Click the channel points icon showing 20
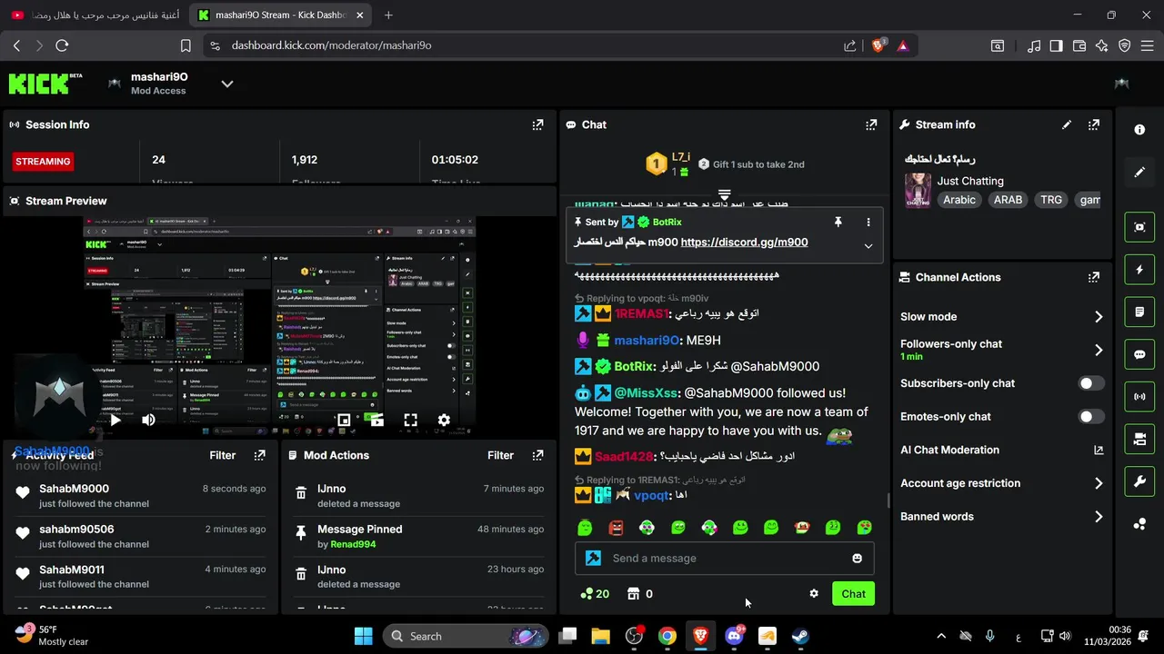Viewport: 1164px width, 654px height. 595,593
